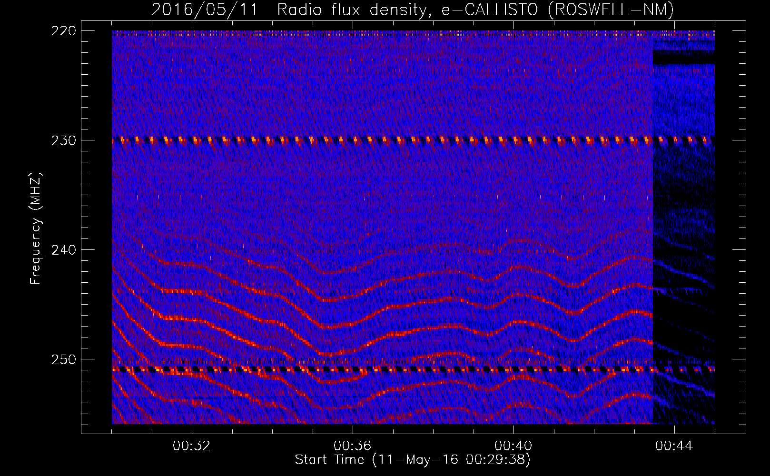
Task: Click the 'Start Time (11-May-16 00:29:38)' label
Action: tap(413, 460)
